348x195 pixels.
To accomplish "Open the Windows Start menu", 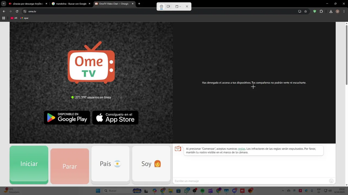I will (98, 191).
